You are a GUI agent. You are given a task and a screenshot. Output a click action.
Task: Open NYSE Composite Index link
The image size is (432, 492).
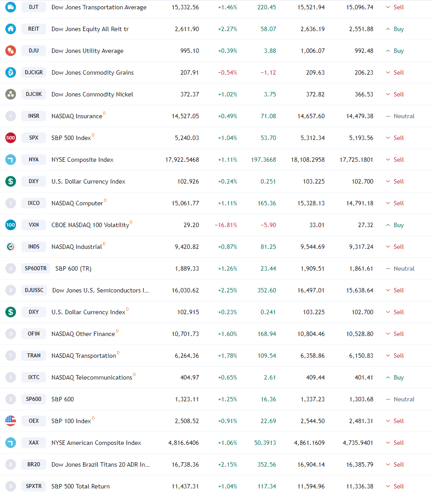click(83, 160)
